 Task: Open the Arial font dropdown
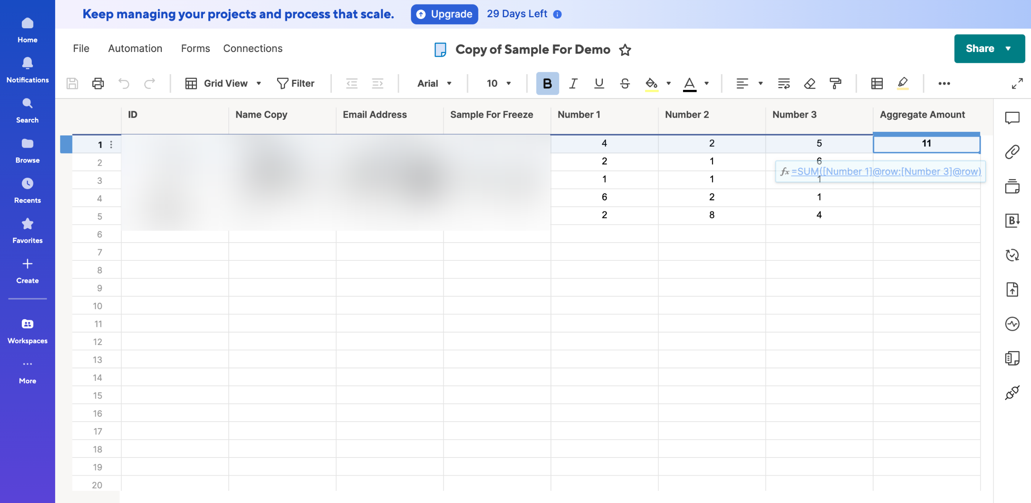[x=434, y=83]
